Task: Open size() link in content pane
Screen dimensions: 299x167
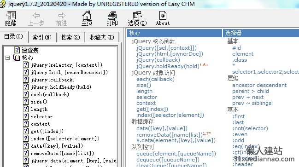Action: pyautogui.click(x=144, y=85)
